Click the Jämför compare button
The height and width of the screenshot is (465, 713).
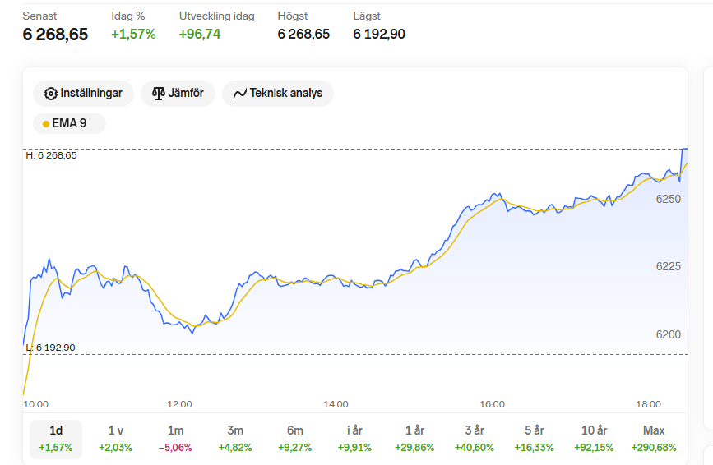coord(178,94)
